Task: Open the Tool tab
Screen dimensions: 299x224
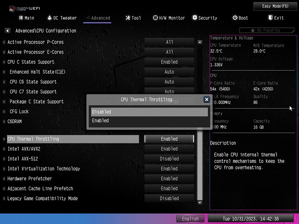Action: click(x=133, y=18)
